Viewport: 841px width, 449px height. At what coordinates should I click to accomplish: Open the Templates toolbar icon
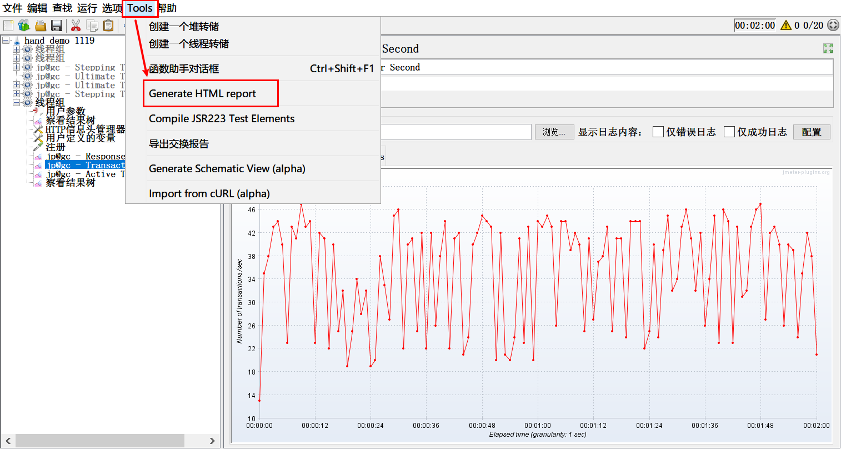pos(24,26)
